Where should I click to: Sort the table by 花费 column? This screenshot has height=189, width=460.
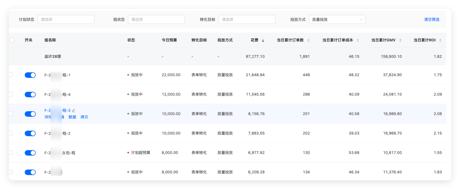[x=263, y=40]
